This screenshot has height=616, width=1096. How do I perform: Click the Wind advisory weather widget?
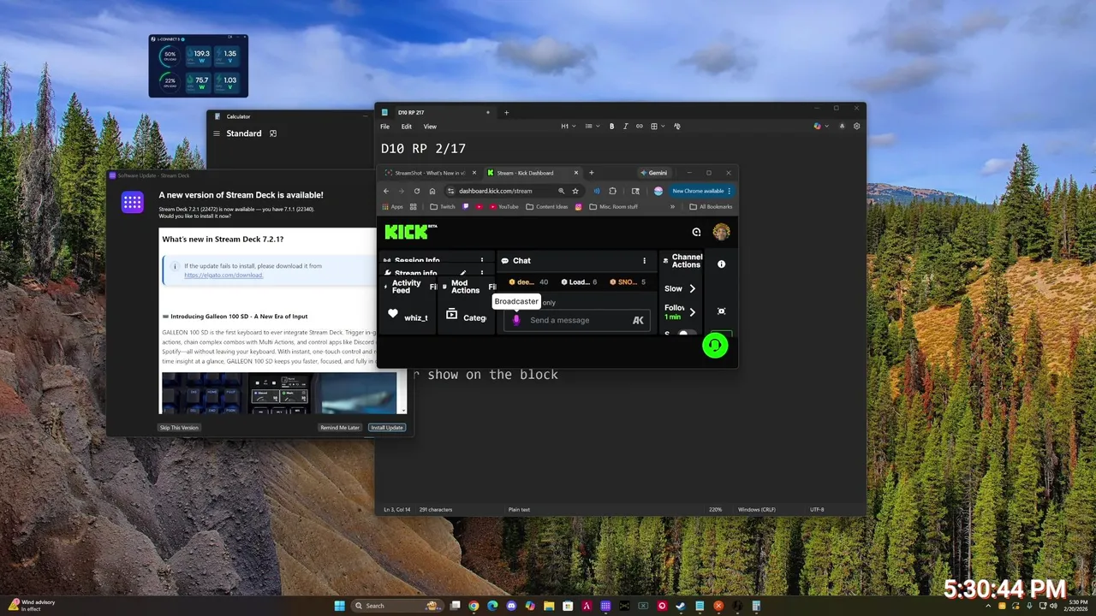(32, 605)
